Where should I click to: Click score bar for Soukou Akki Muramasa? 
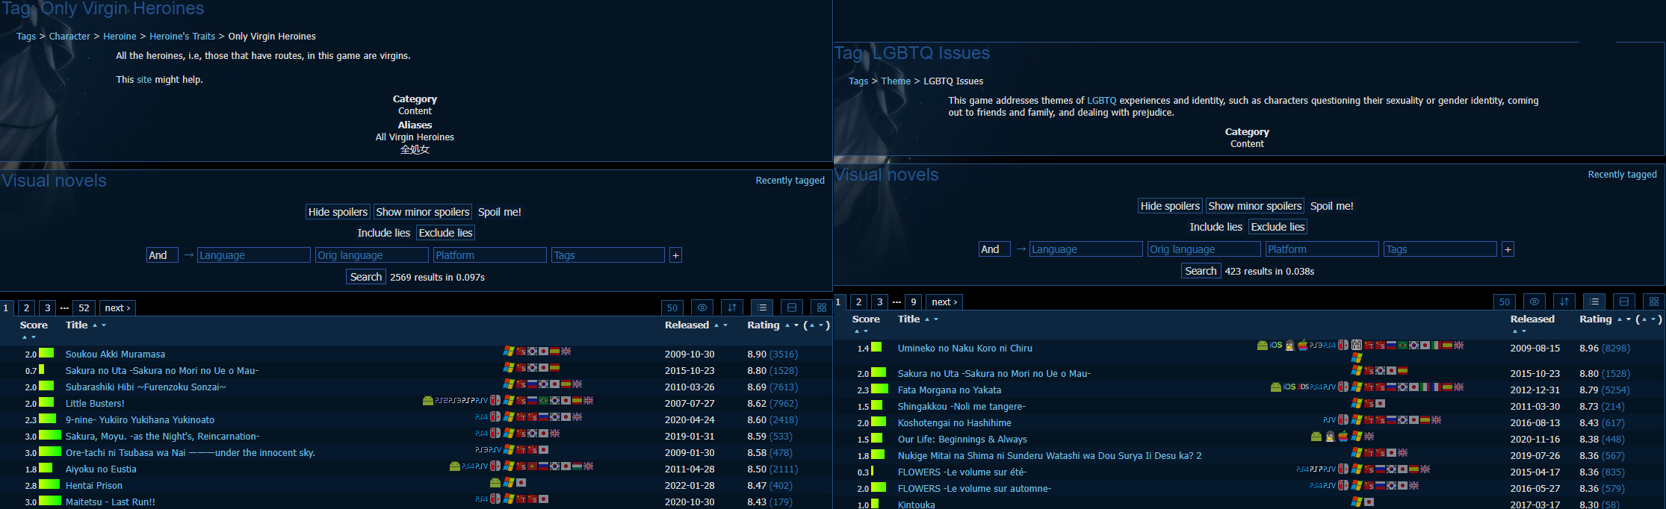point(46,353)
